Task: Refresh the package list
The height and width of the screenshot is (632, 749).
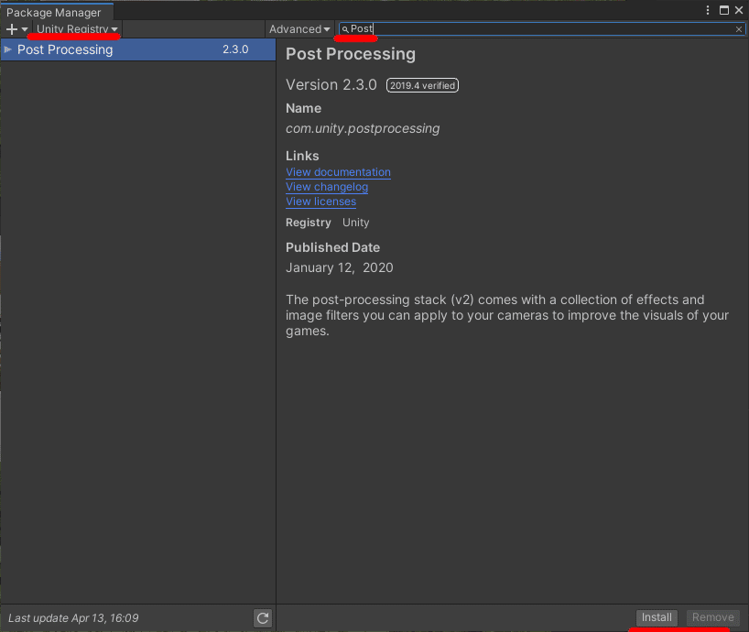Action: [x=263, y=618]
